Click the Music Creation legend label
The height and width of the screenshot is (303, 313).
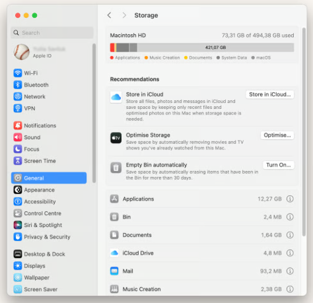tap(164, 57)
